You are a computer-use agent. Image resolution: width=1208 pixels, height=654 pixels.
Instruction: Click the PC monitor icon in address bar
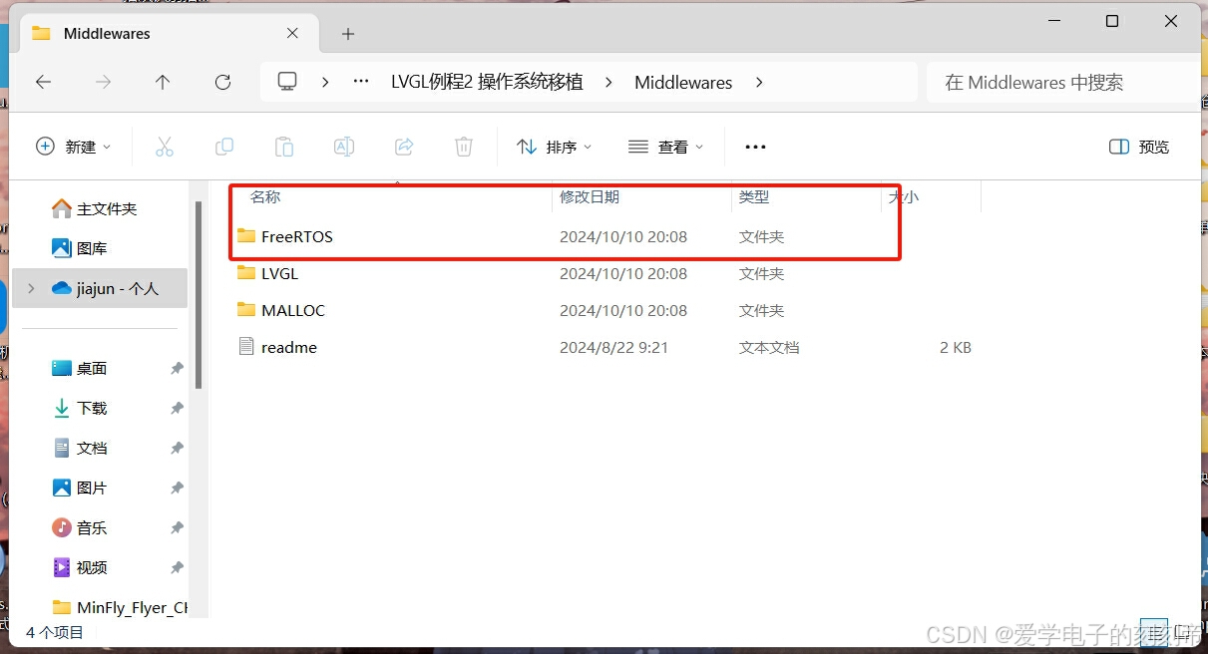287,82
